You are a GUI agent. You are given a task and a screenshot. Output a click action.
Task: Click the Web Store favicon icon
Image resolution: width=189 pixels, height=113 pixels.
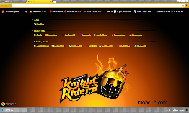[x=35, y=24]
